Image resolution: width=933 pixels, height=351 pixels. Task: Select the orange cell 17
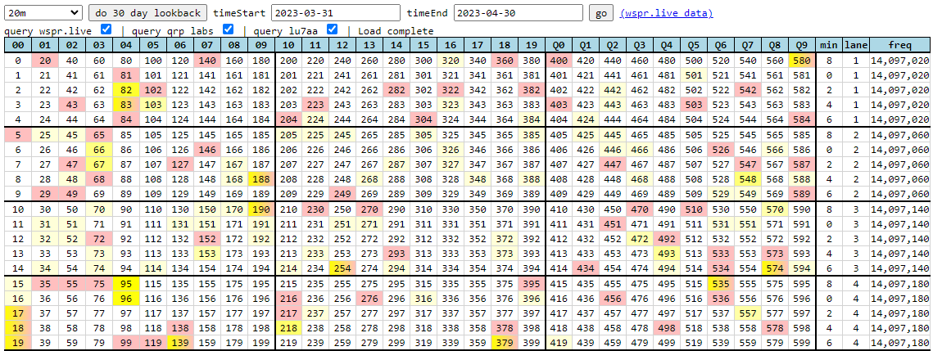(x=18, y=312)
